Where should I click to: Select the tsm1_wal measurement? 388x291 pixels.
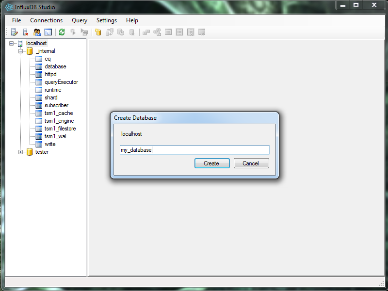pos(55,136)
